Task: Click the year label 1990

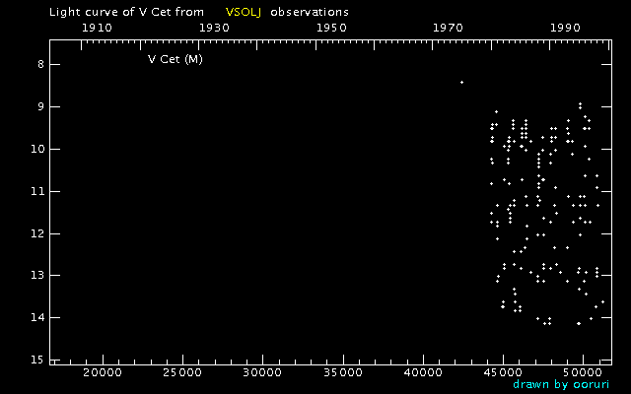Action: (x=565, y=28)
